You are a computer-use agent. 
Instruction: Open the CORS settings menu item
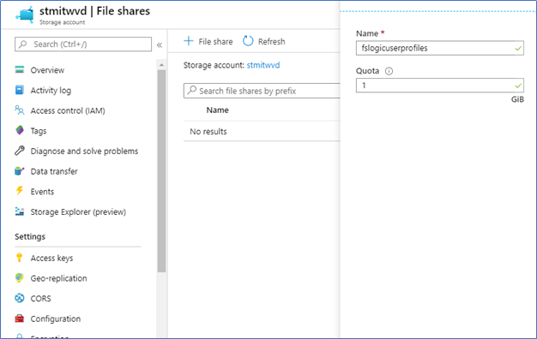point(40,298)
